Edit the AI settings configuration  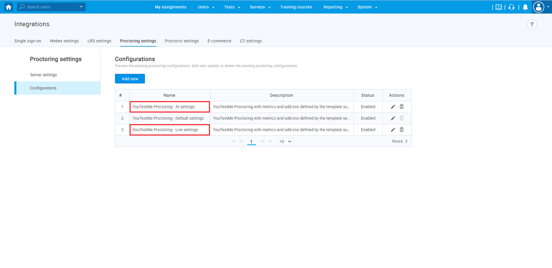[x=393, y=107]
